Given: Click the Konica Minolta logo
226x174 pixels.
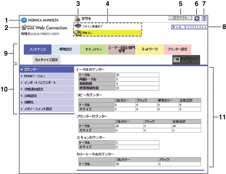Looking at the screenshot, I should click(x=40, y=20).
